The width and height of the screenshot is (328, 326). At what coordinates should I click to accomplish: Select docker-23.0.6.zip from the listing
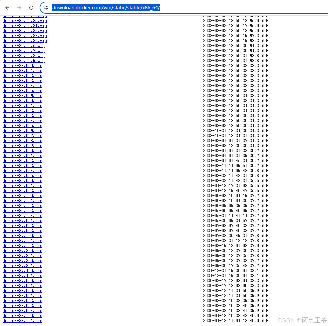(x=22, y=96)
